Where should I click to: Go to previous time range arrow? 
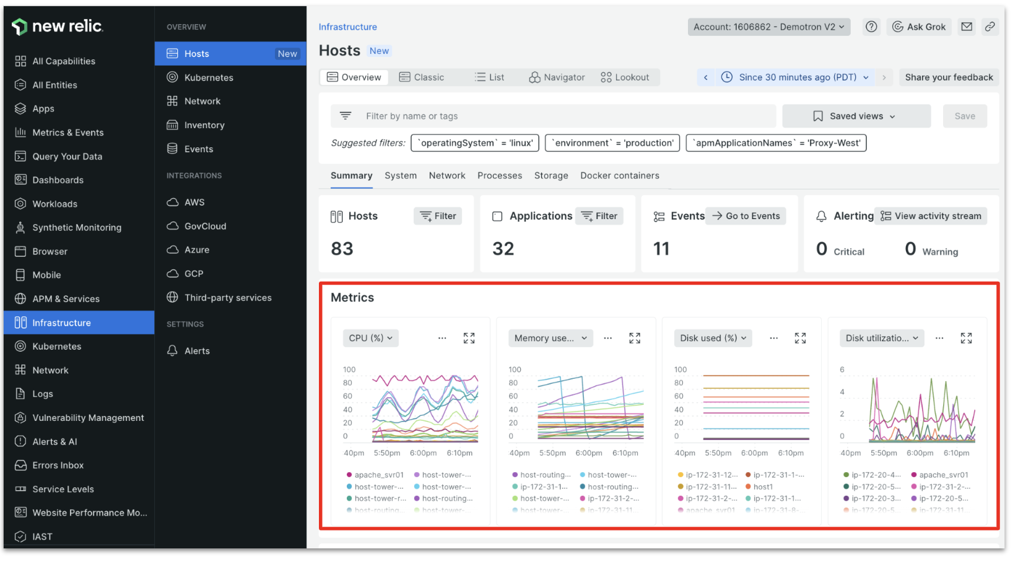click(706, 77)
